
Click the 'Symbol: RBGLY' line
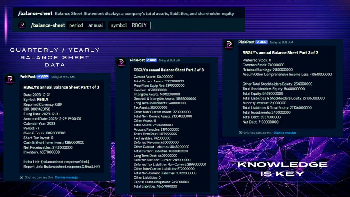pos(36,100)
